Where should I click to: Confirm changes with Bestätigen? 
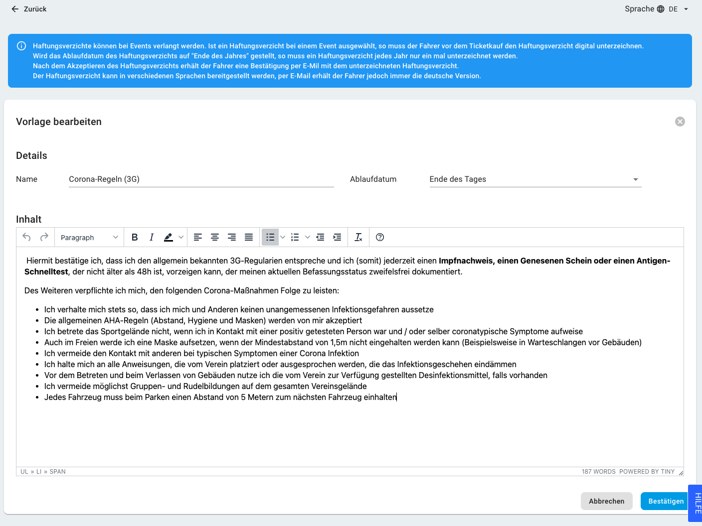pos(665,501)
